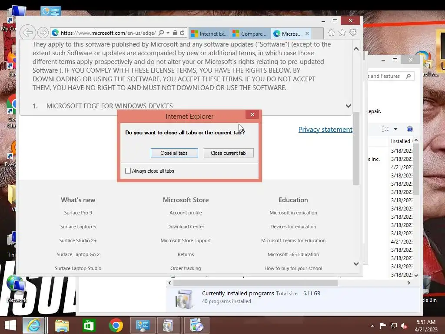Expand view options dropdown arrow in Programs window
The height and width of the screenshot is (334, 445).
(x=395, y=129)
